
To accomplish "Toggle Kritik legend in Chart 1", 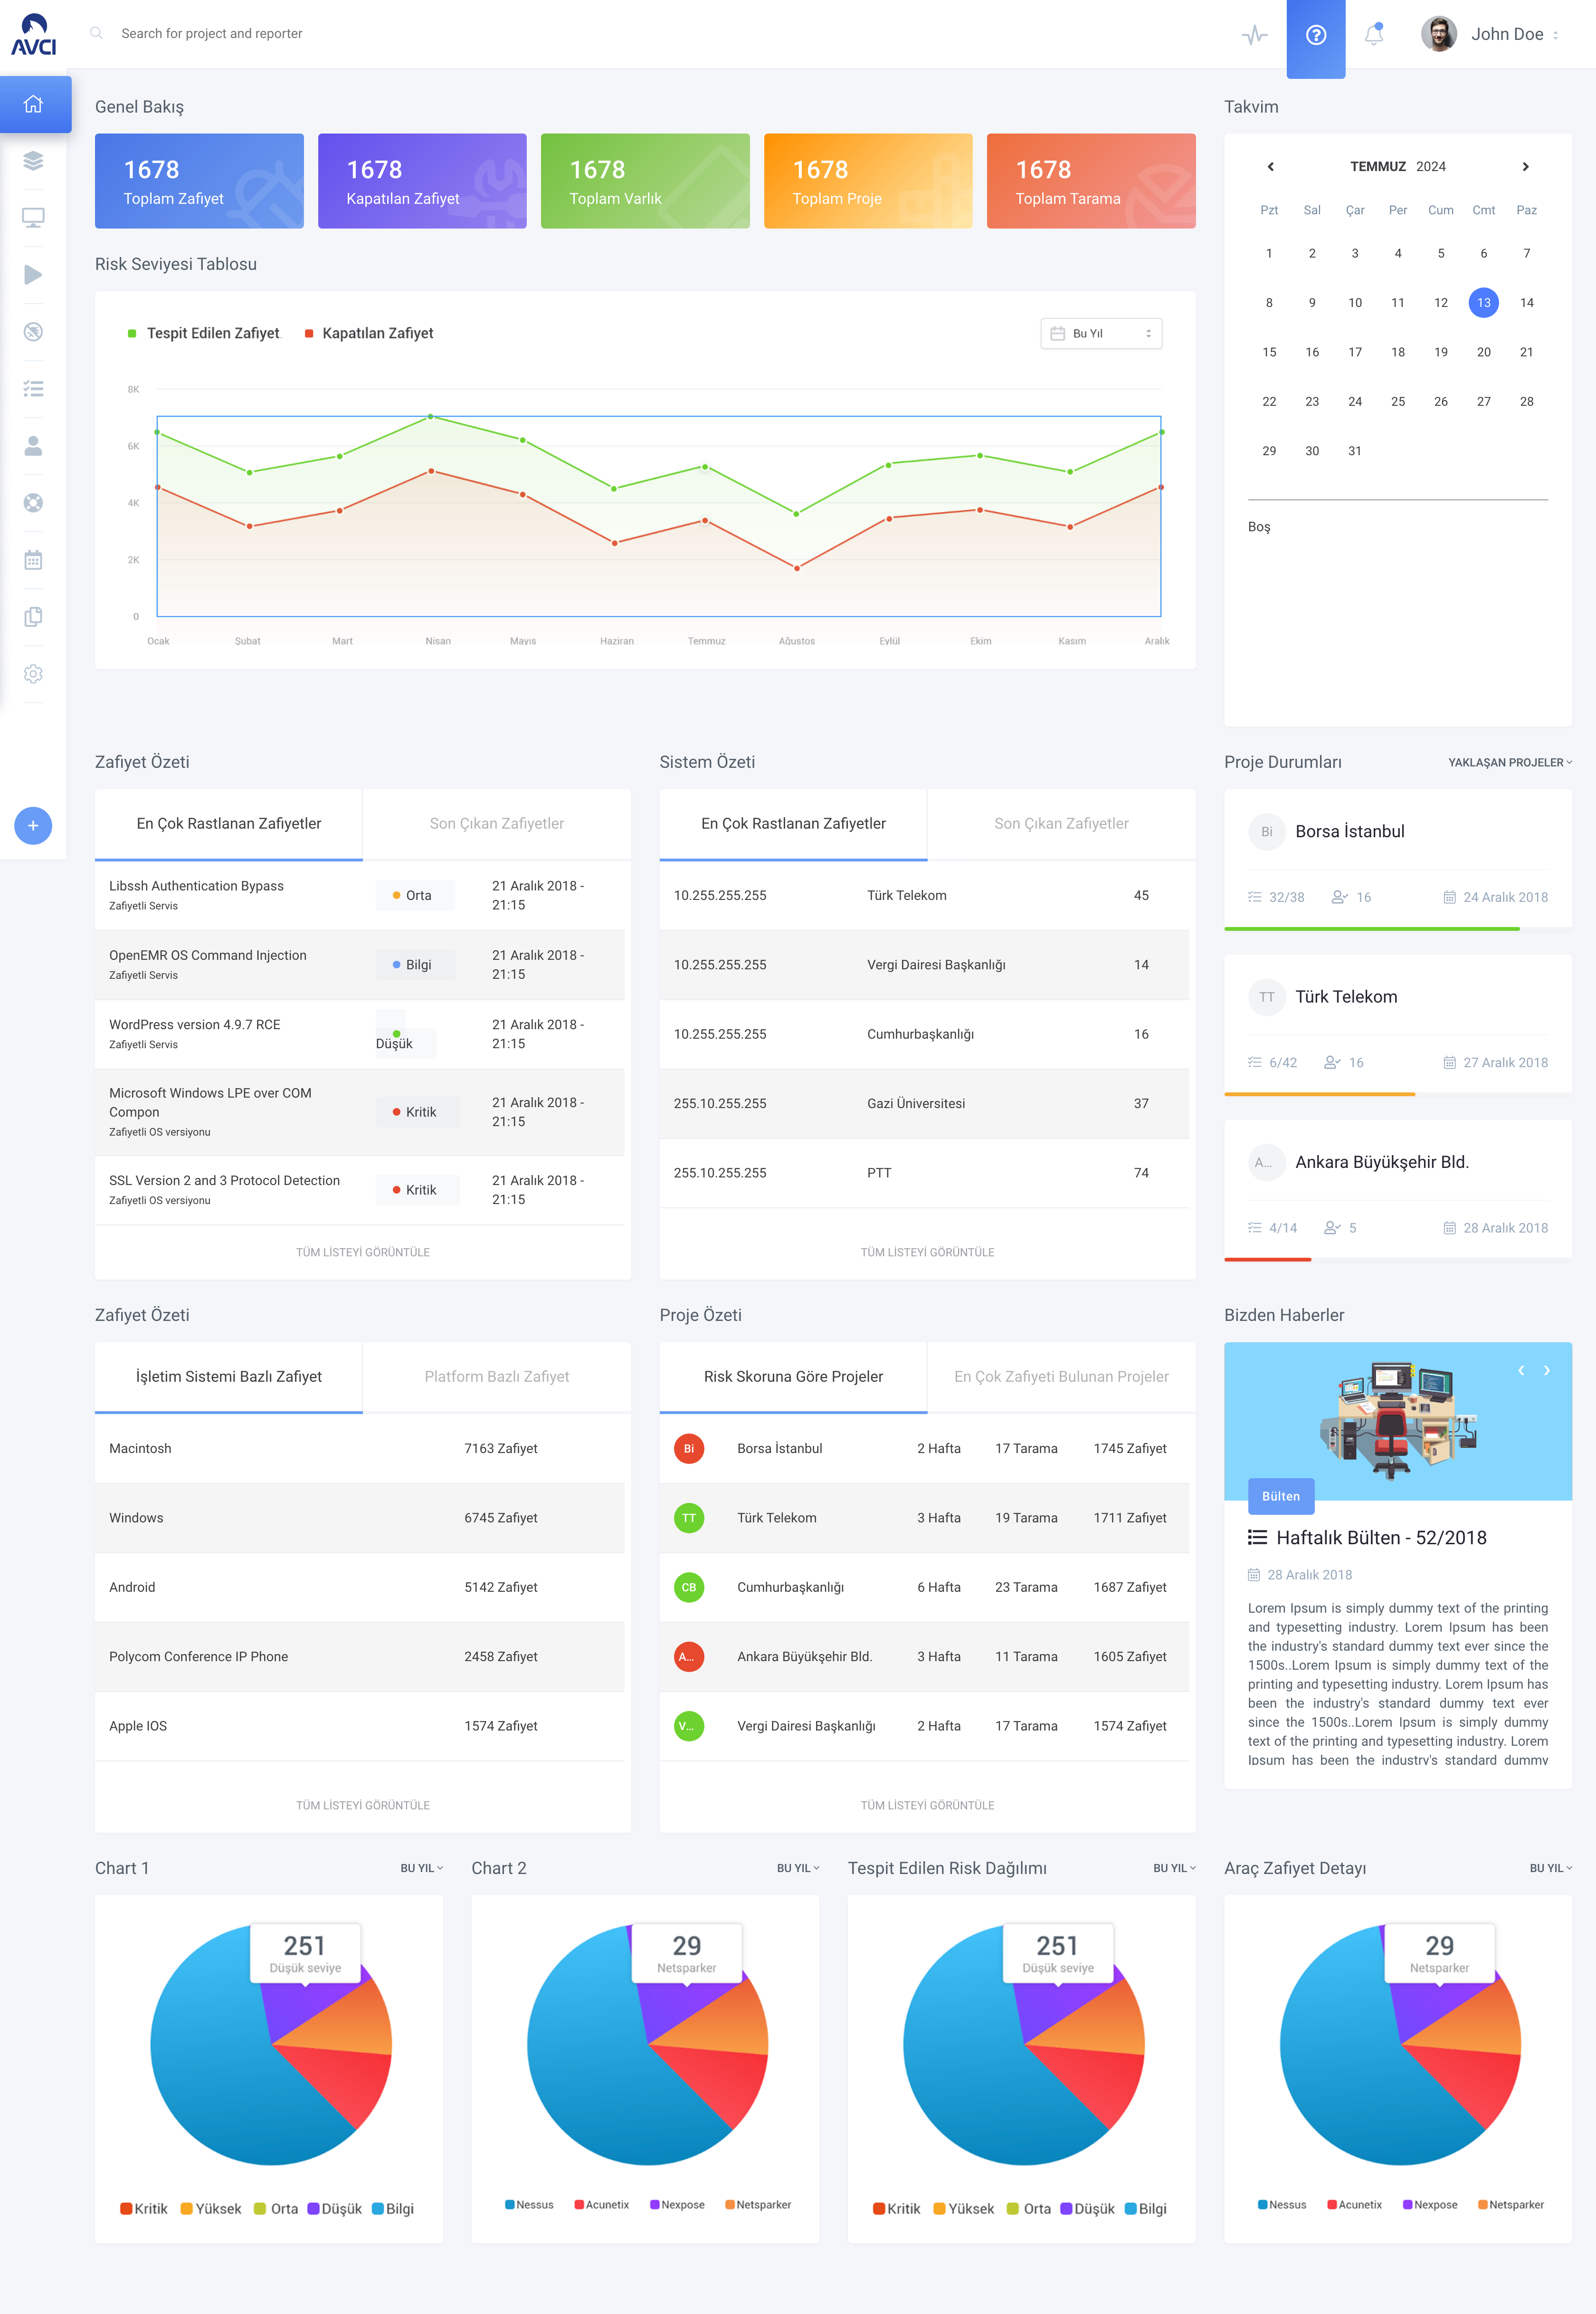I will click(x=144, y=2208).
